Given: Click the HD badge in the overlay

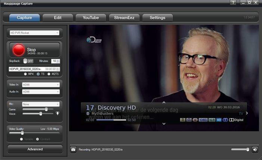Looking at the screenshot, I should click(219, 120).
